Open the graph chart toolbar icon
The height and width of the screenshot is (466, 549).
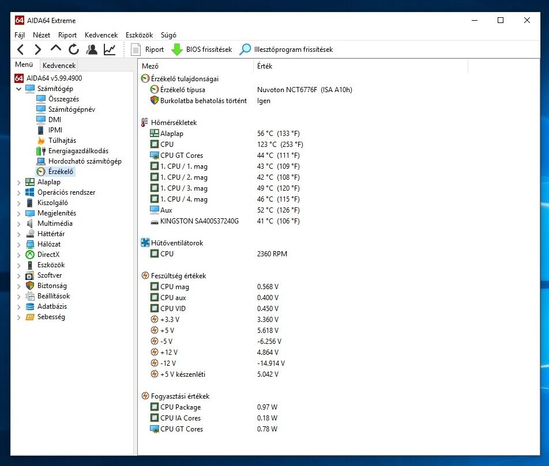pyautogui.click(x=110, y=50)
